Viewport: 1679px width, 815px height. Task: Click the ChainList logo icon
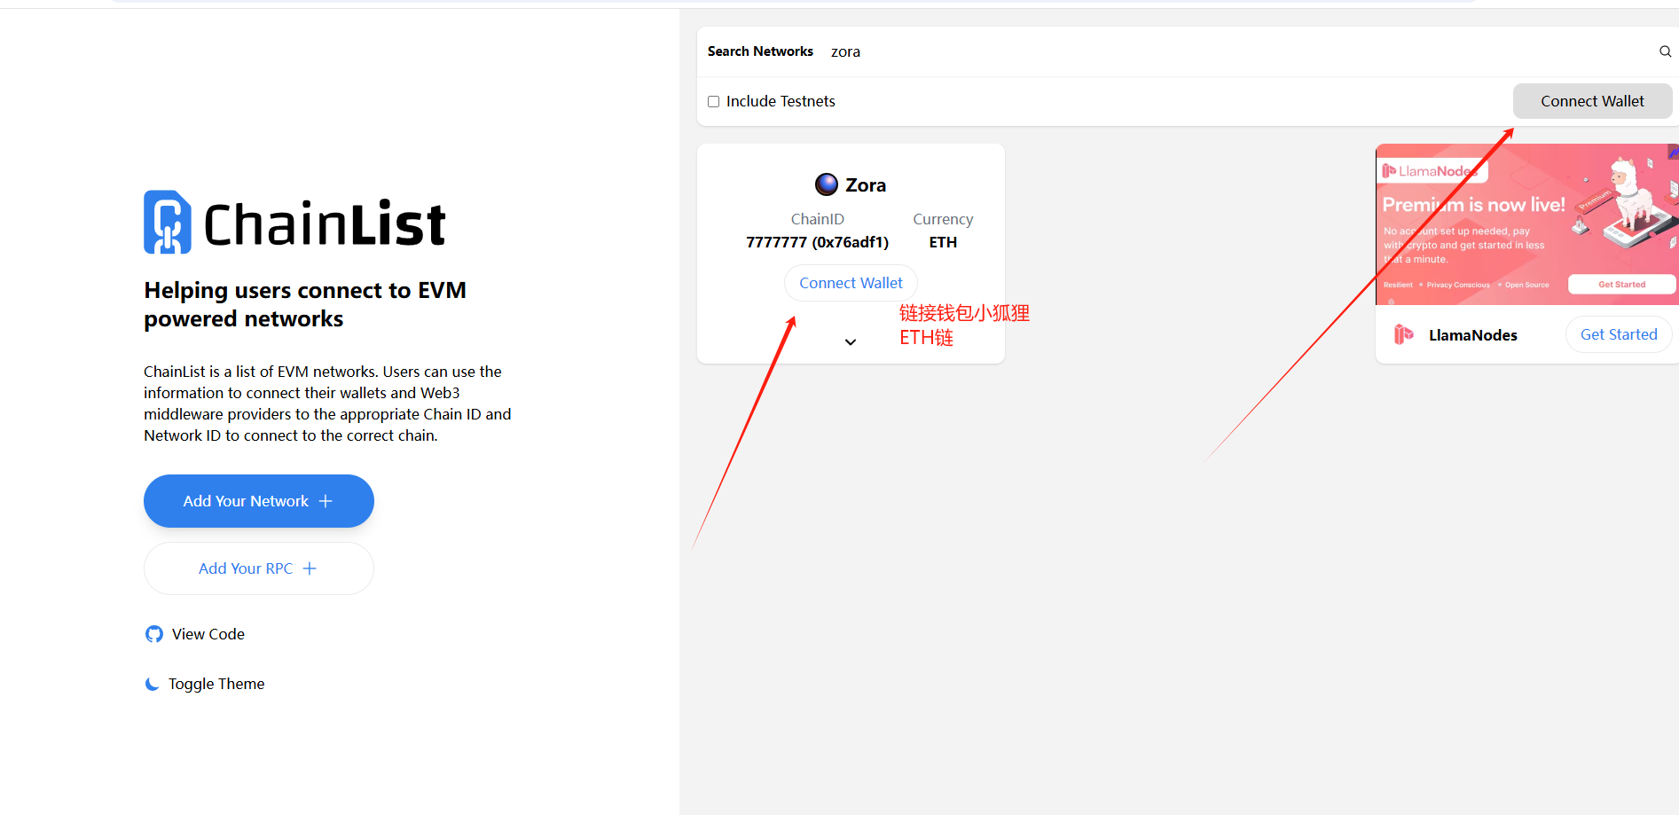pyautogui.click(x=168, y=223)
